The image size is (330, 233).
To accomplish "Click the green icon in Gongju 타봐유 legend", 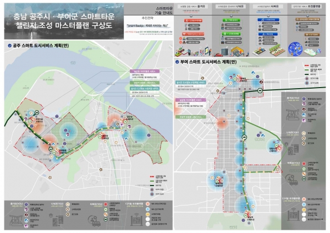I will pos(106,209).
